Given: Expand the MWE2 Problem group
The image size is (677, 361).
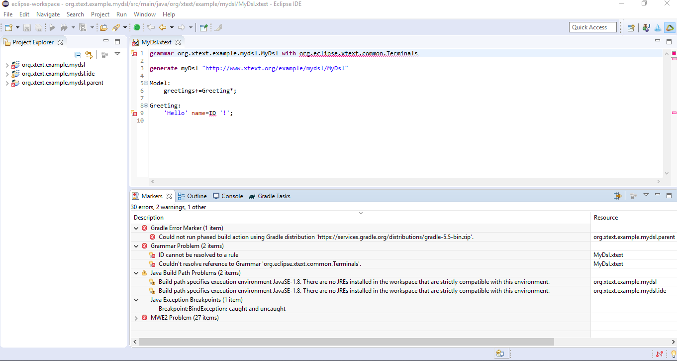Looking at the screenshot, I should (136, 318).
